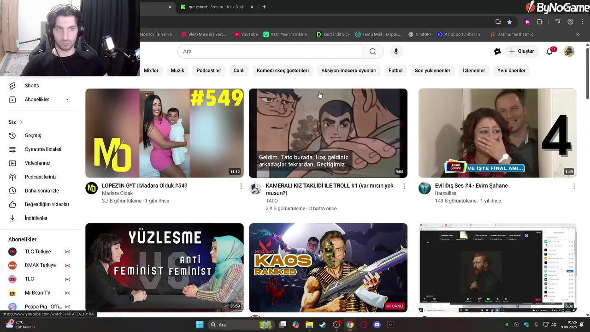
Task: Open the Madara Olduk channel avatar
Action: point(92,188)
